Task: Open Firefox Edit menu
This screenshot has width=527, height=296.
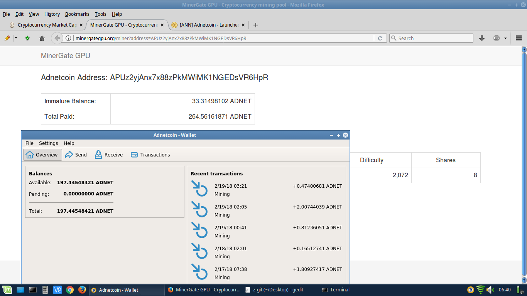Action: [x=20, y=14]
